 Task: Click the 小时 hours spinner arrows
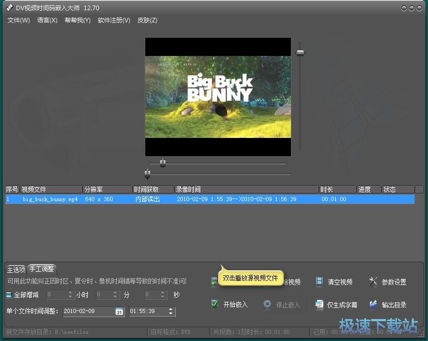point(71,295)
